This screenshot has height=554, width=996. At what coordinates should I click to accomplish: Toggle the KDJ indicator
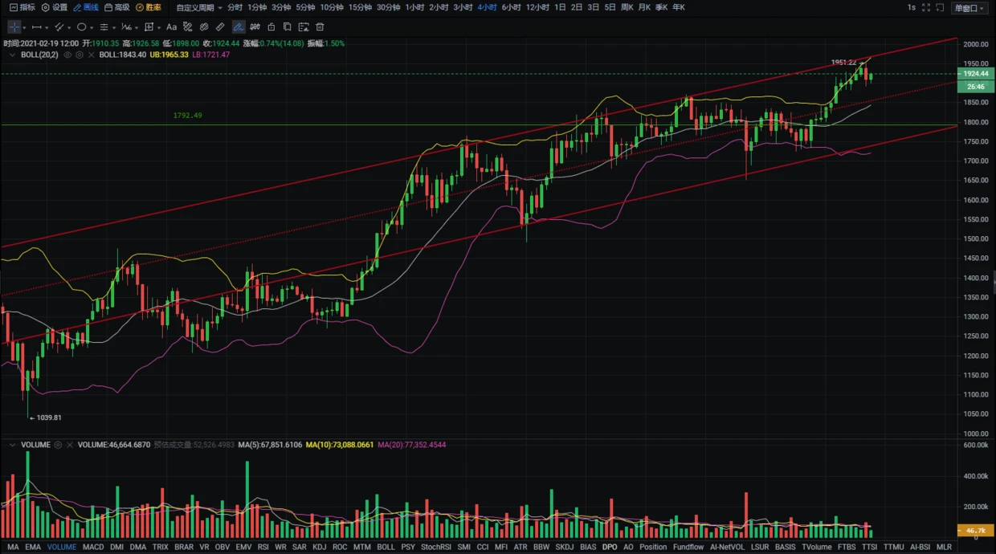pos(319,547)
